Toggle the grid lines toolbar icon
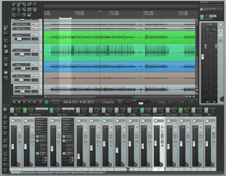This screenshot has height=176, width=226. pyautogui.click(x=19, y=15)
